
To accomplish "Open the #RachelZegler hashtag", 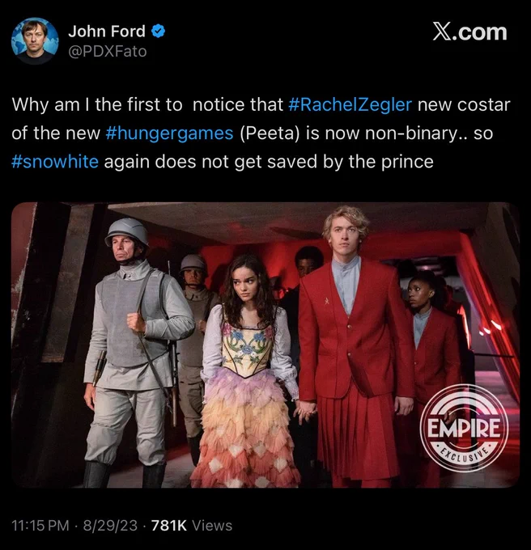I will 350,104.
